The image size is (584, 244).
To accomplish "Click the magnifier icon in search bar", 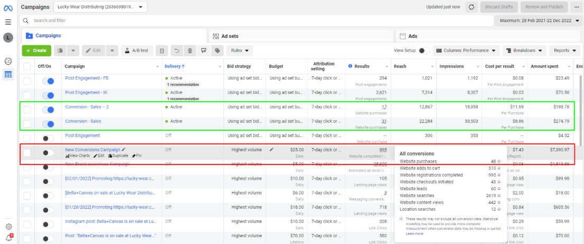I will [26, 21].
